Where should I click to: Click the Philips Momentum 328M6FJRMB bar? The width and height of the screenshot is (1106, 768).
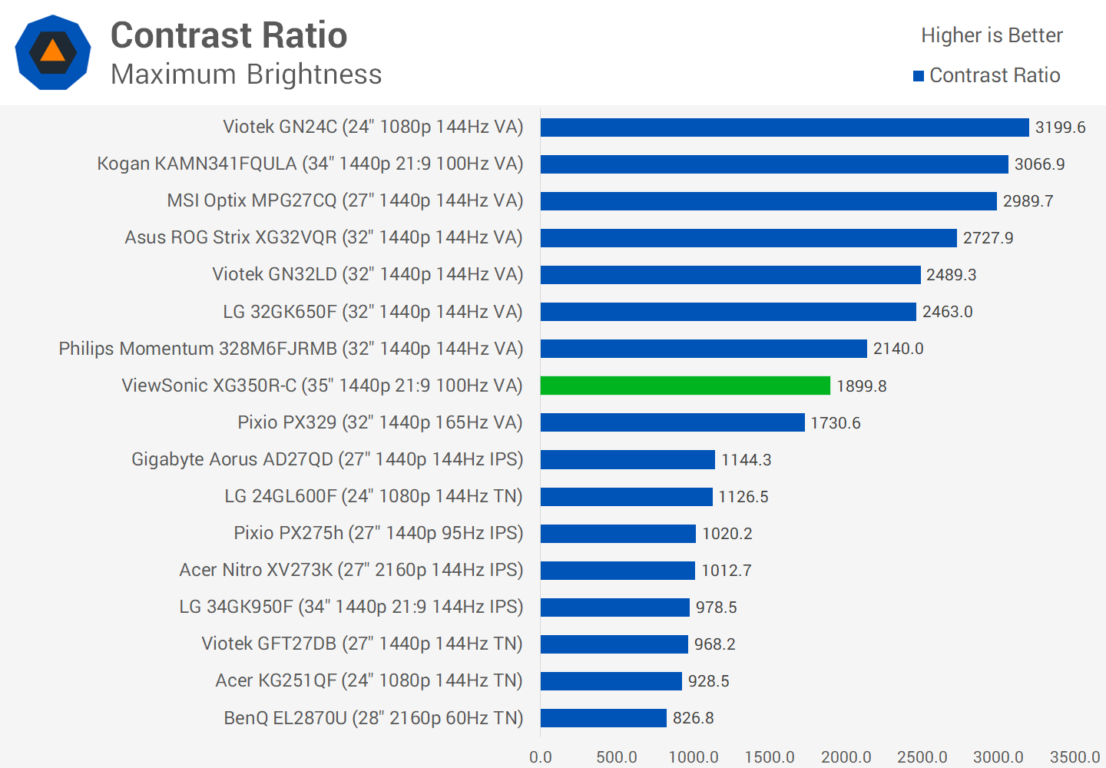coord(704,349)
